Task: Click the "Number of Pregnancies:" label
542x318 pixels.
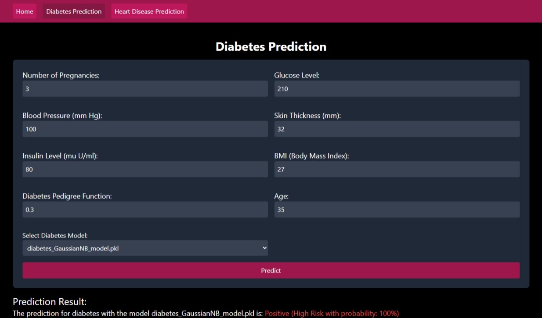Action: click(61, 75)
